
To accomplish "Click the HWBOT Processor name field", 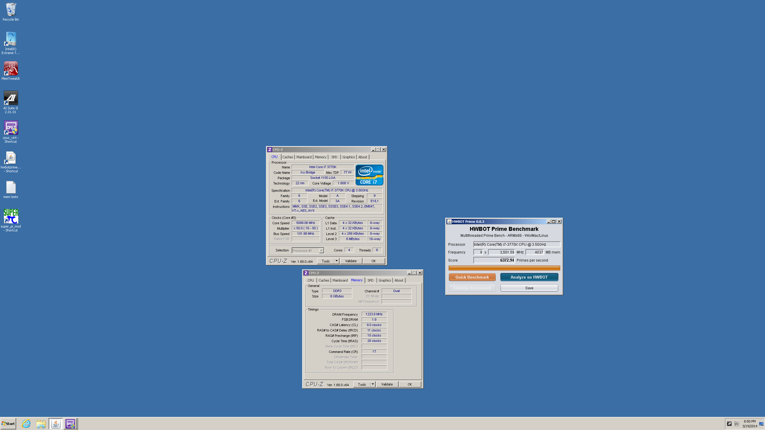I will coord(517,244).
